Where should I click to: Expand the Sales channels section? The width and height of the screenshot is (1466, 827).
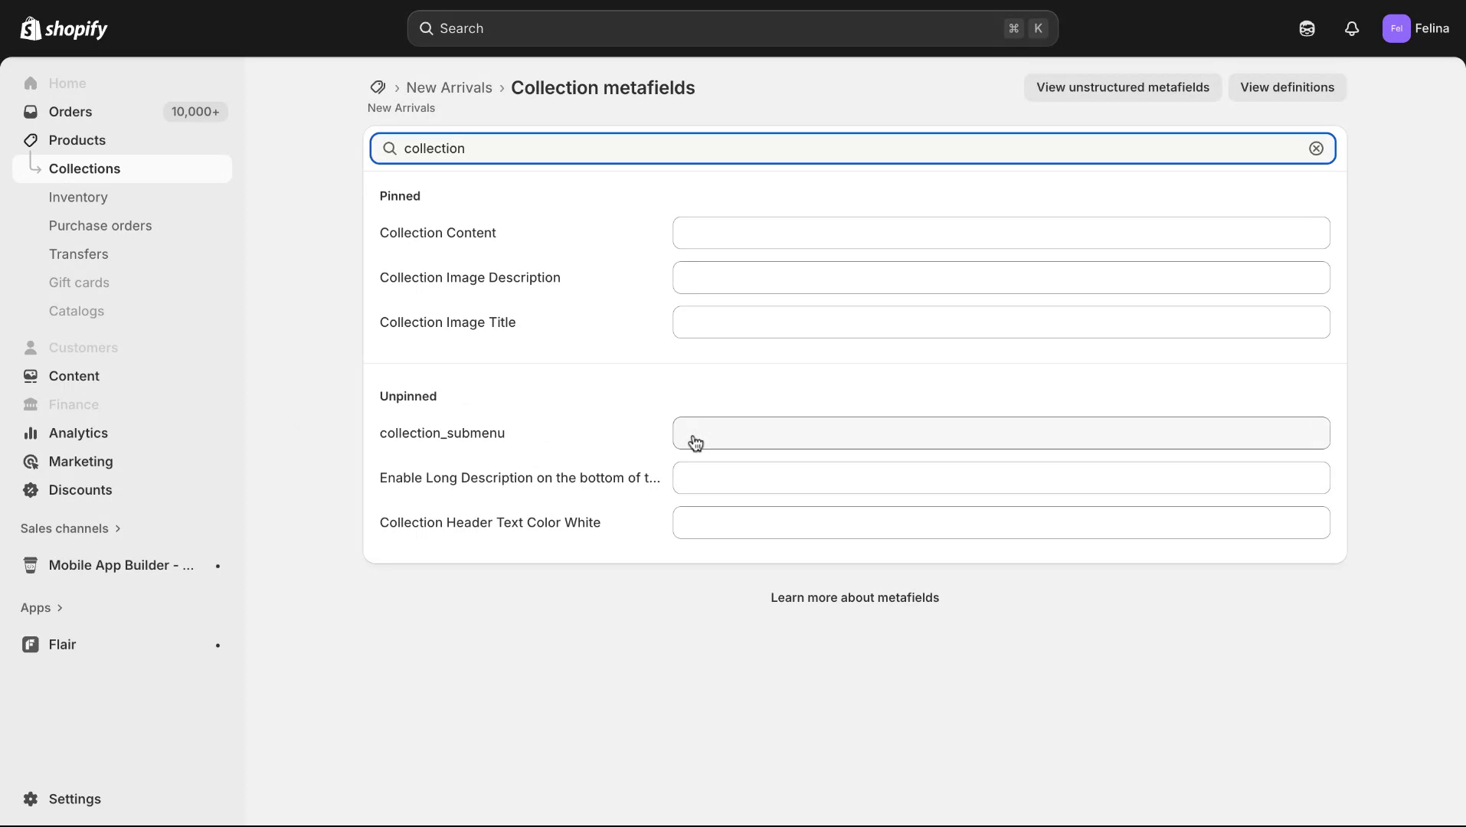(x=70, y=528)
